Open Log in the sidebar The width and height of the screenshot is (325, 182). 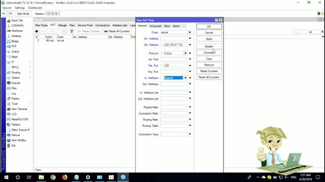(x=14, y=93)
